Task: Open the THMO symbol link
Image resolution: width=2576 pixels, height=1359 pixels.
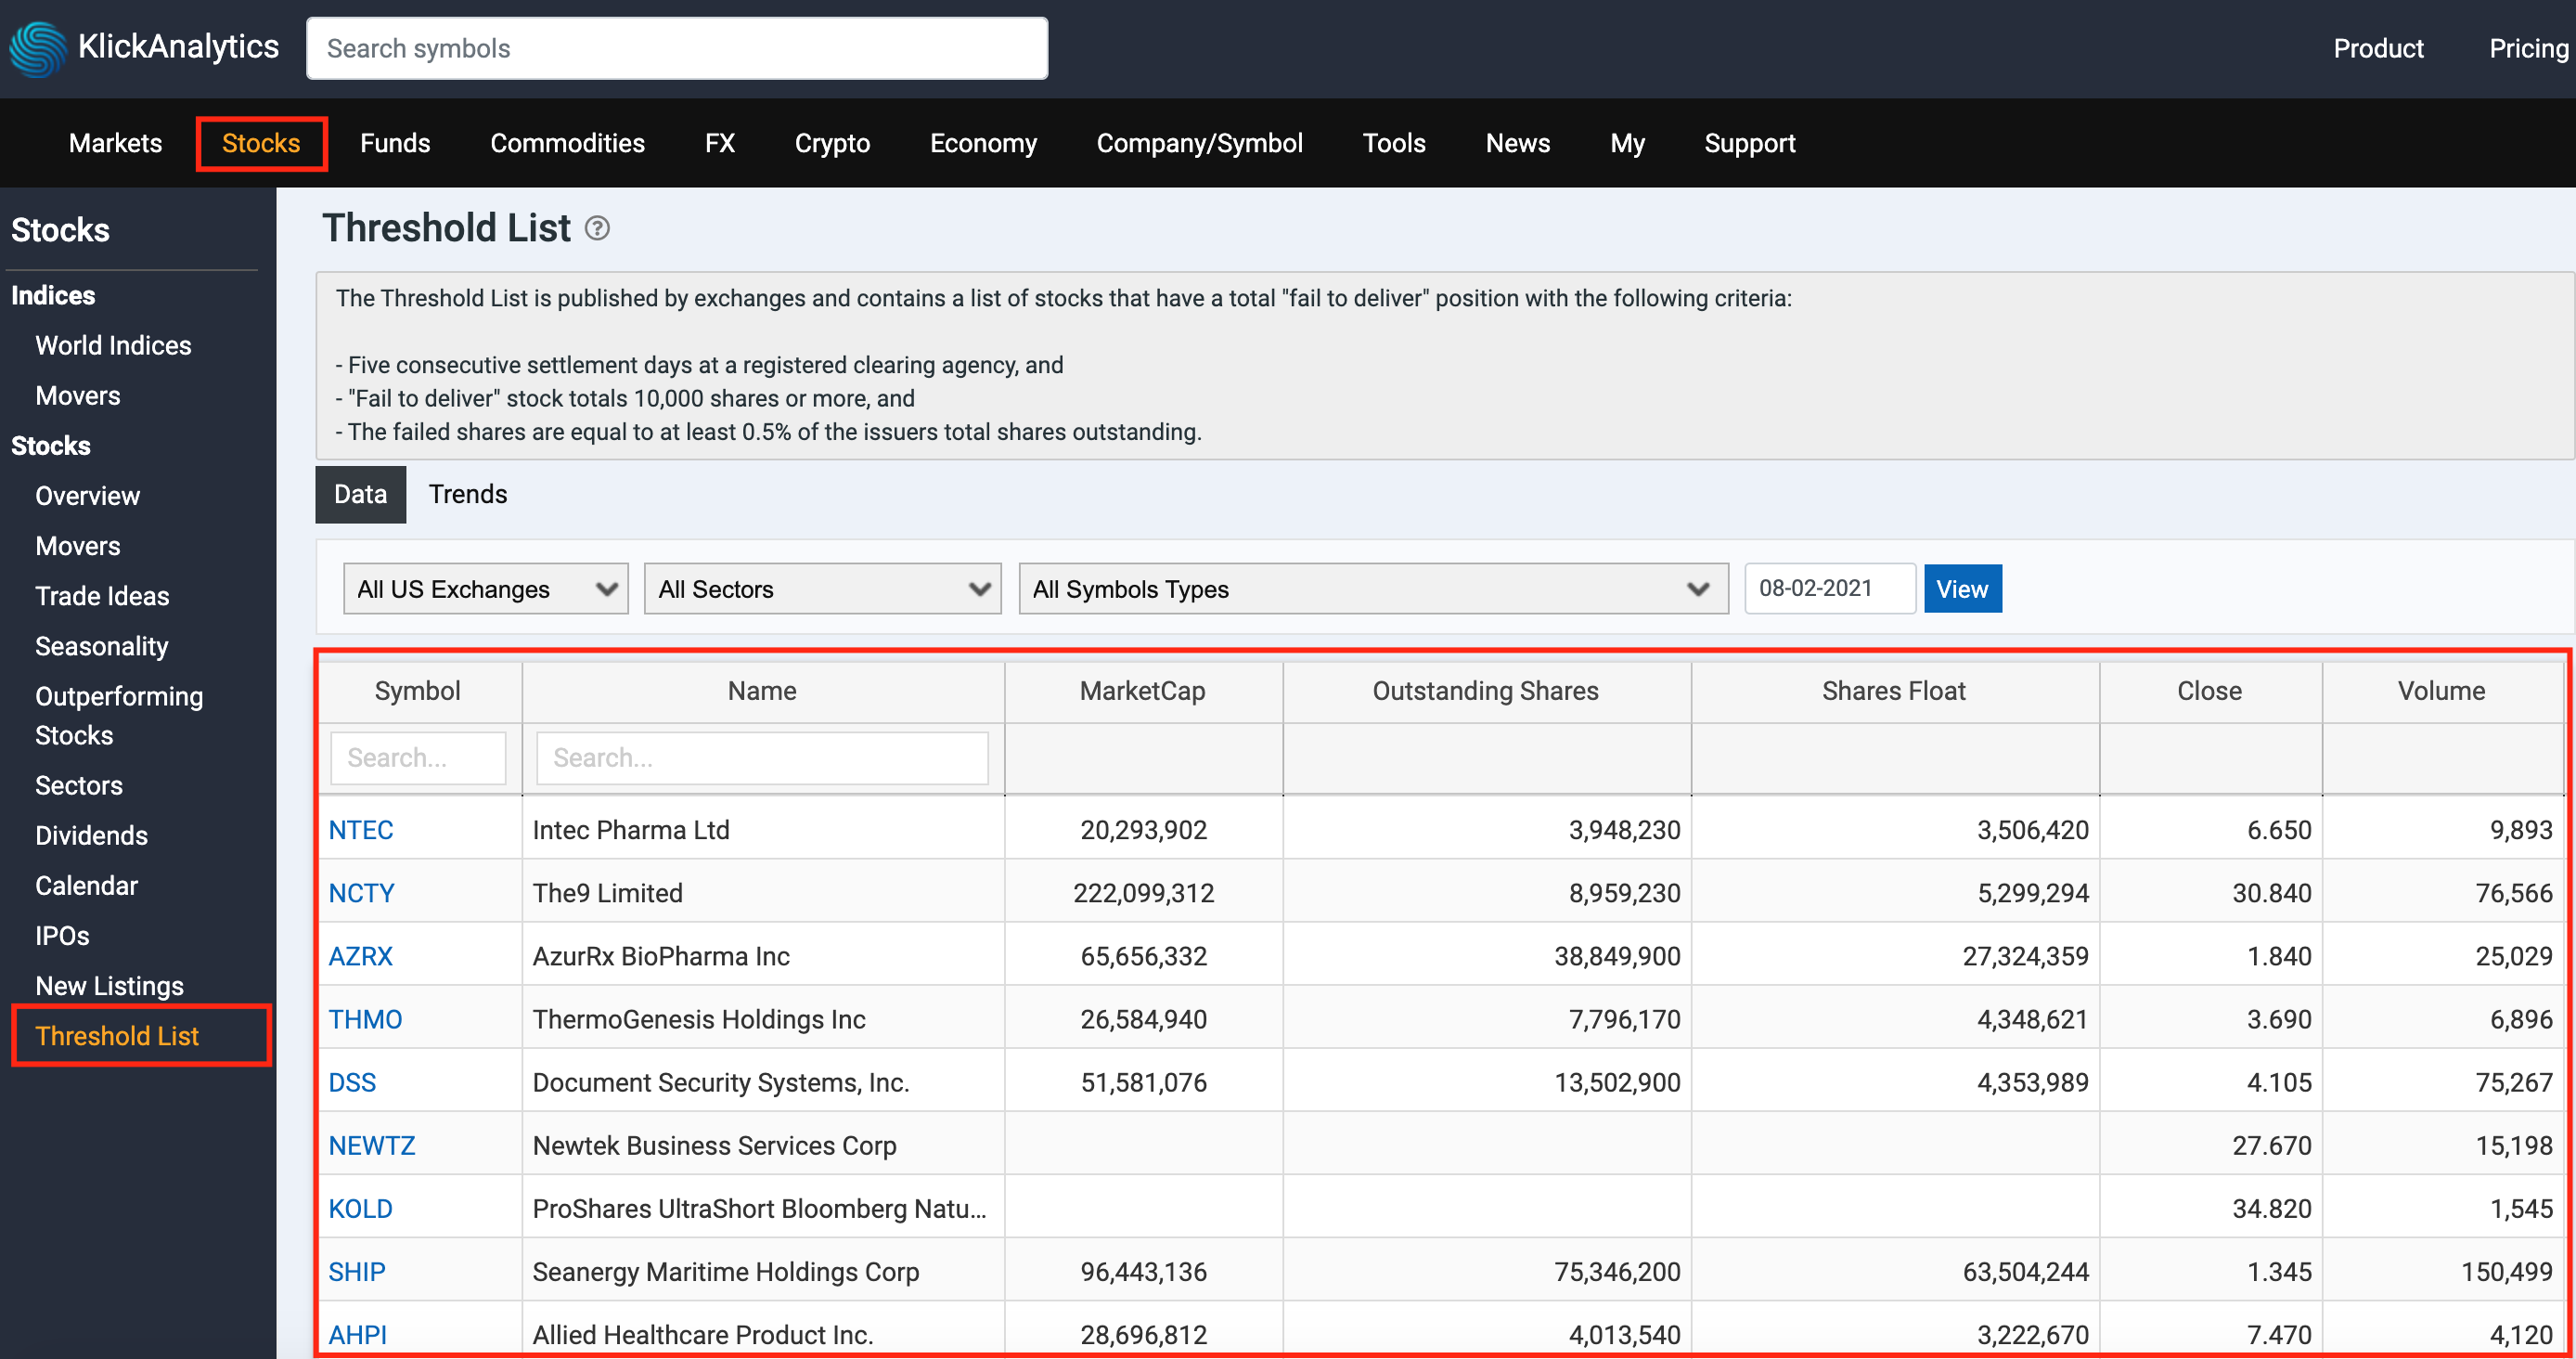Action: click(x=365, y=1019)
